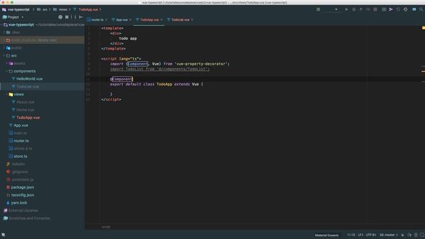Viewport: 425px width, 239px height.
Task: Select External Libraries in the project tree
Action: point(23,210)
